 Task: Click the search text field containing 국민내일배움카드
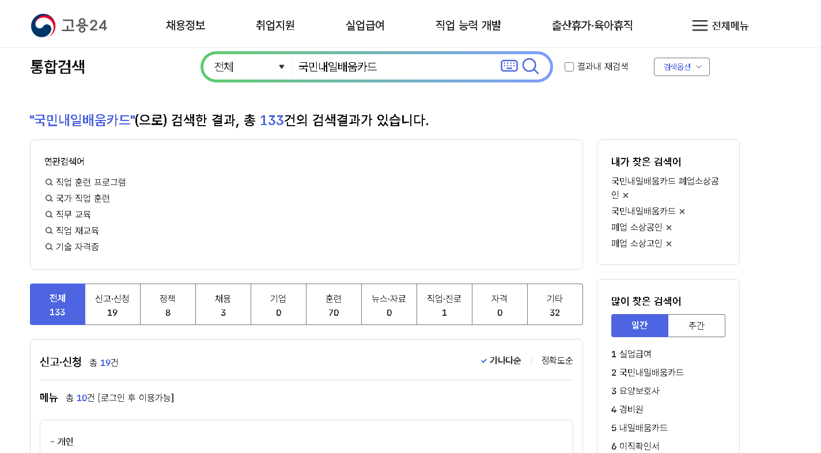(x=395, y=67)
